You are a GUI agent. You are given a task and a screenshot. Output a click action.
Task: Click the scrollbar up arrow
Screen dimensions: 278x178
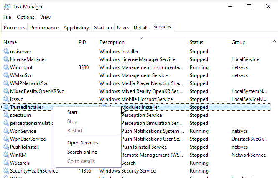point(275,41)
